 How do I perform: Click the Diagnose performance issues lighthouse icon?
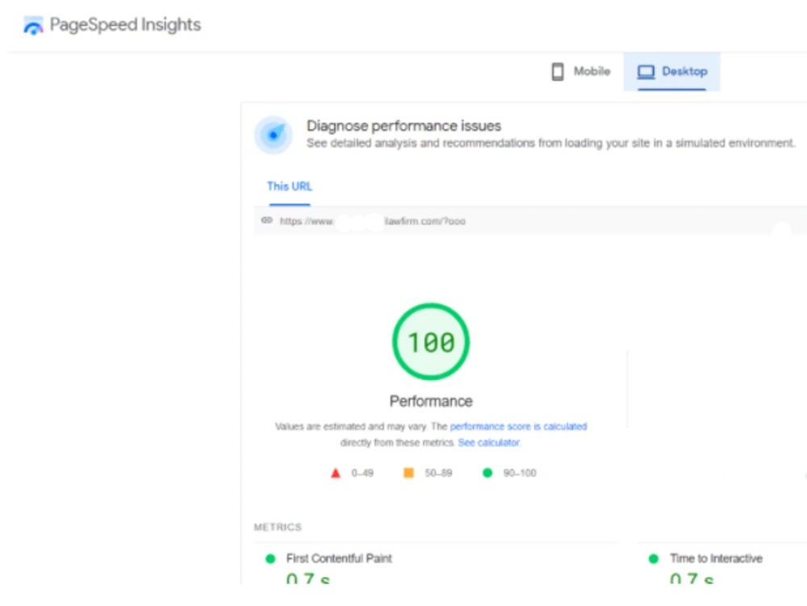274,135
